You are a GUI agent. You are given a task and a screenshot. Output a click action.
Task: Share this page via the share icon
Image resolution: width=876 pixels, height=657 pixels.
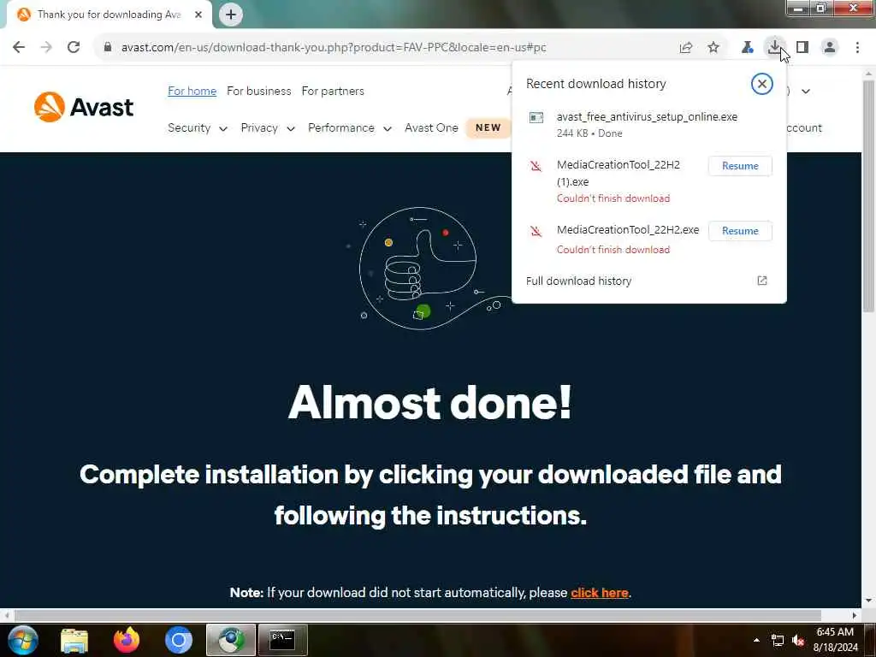(x=686, y=48)
